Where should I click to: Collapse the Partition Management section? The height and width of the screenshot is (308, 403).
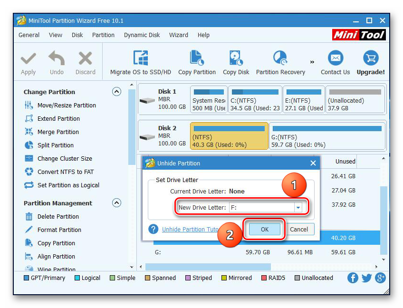coord(116,203)
